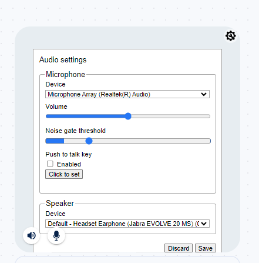Click the 'Audio settings' heading

click(63, 59)
